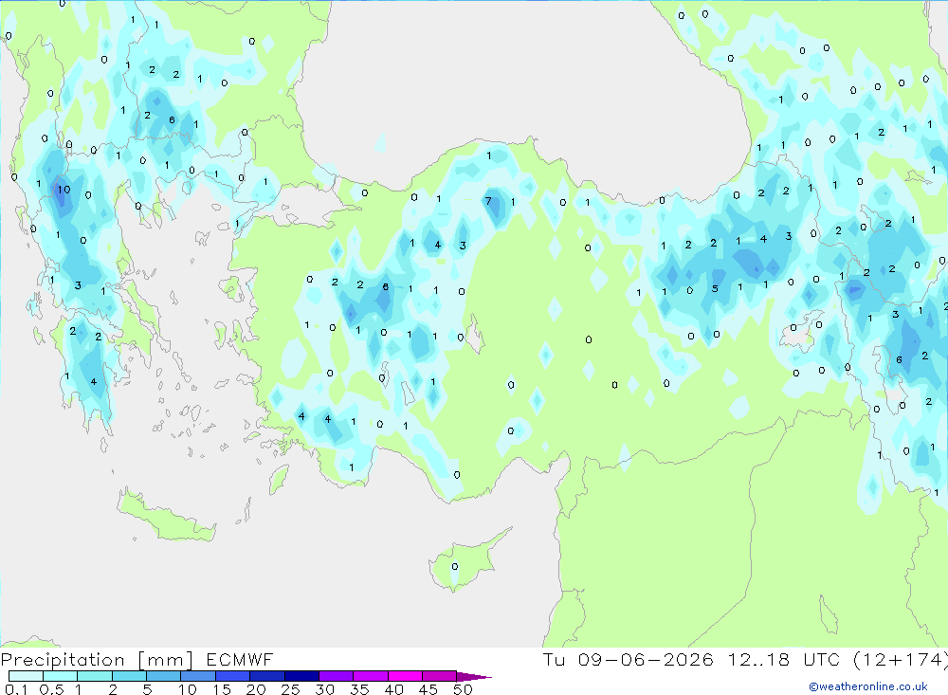Screen dimensions: 948x695
Task: Click the '5' precipitation value in eastern Turkey
Action: coord(715,288)
